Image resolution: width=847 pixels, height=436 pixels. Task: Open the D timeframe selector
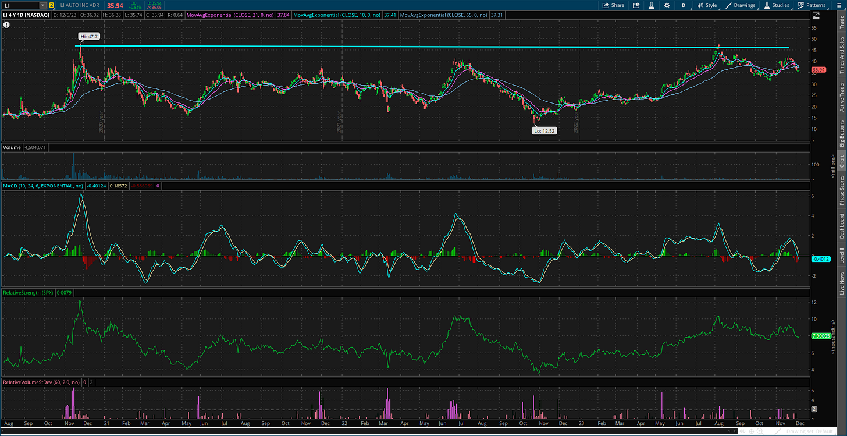pos(684,5)
